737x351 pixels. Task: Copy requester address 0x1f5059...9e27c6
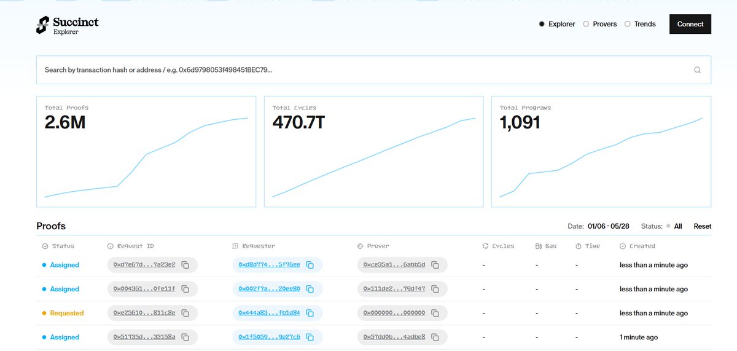pyautogui.click(x=310, y=337)
